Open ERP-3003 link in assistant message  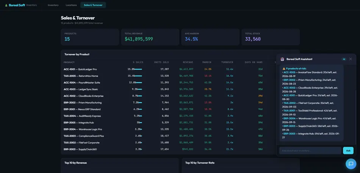pyautogui.click(x=289, y=126)
